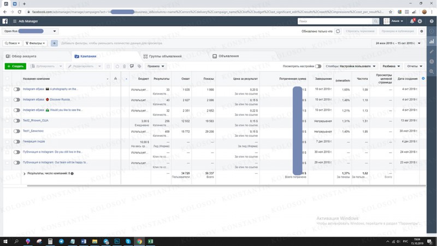Switch to the Кампании tab
This screenshot has width=437, height=246.
pos(85,56)
